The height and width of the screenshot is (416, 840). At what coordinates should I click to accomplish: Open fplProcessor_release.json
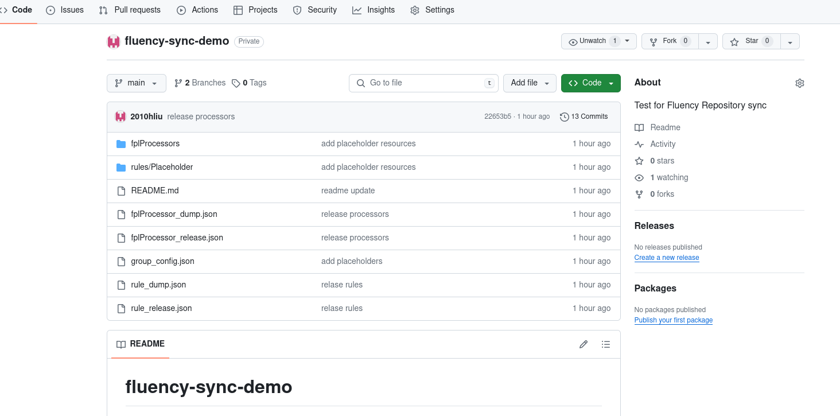click(177, 238)
